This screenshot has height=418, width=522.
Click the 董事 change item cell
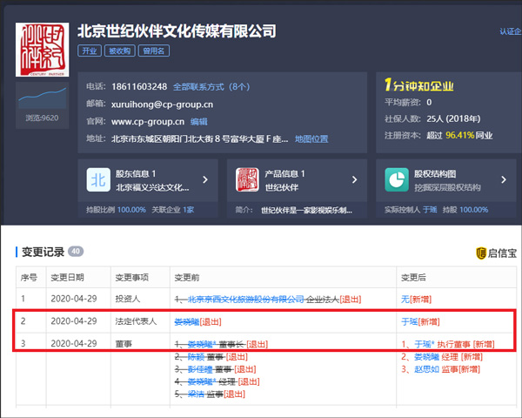click(x=124, y=344)
